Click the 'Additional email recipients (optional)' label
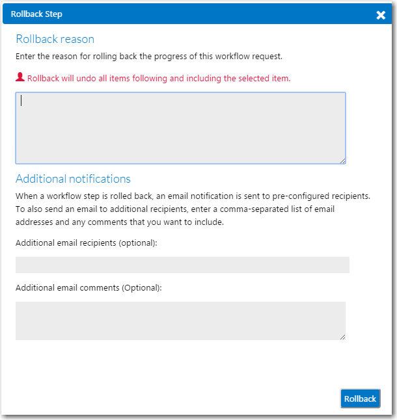Viewport: 397px width, 420px height. tap(87, 243)
